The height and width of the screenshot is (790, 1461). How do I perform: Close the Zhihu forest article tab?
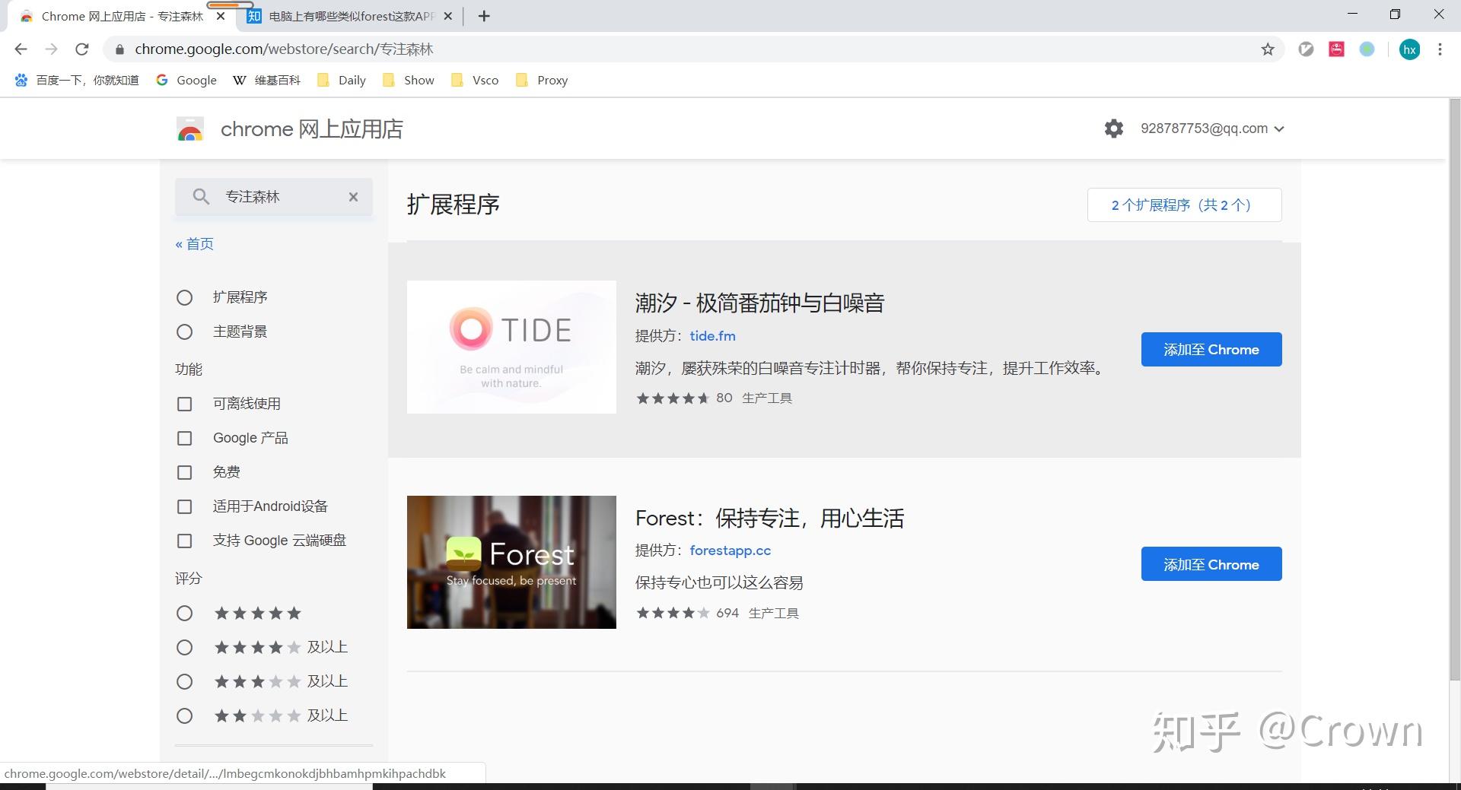[x=447, y=16]
